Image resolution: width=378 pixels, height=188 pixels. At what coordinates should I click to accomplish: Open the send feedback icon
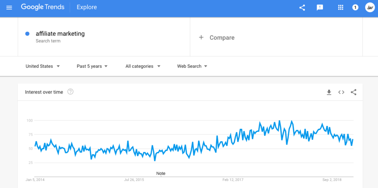(320, 8)
